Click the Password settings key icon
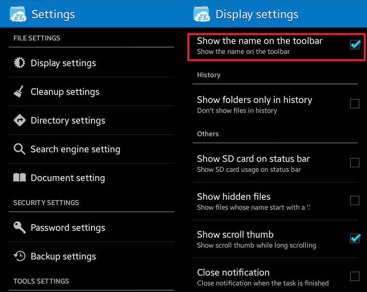Viewport: 367px width, 292px height. pos(20,227)
